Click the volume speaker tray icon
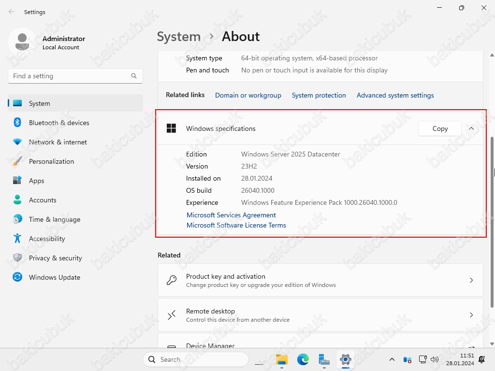Viewport: 495px width, 371px height. pyautogui.click(x=435, y=359)
